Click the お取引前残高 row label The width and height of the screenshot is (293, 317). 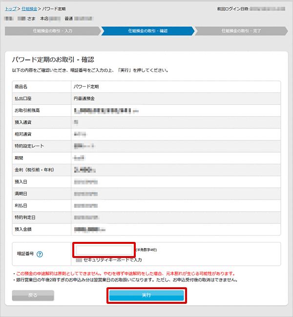point(28,110)
